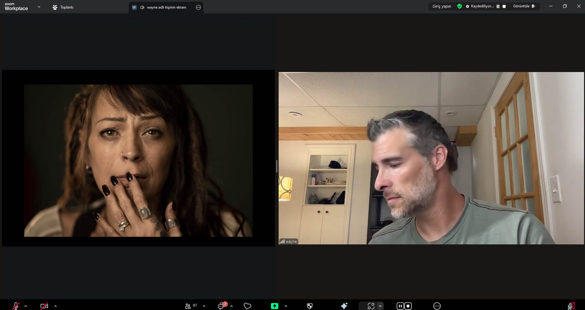
Task: Stop recording from the top bar
Action: 504,6
